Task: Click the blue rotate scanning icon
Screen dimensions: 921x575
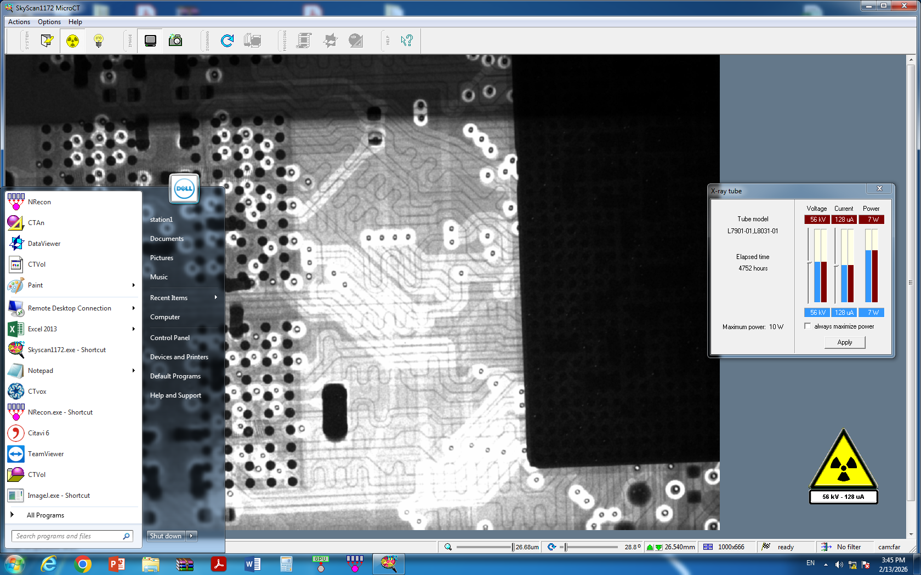Action: coord(227,41)
